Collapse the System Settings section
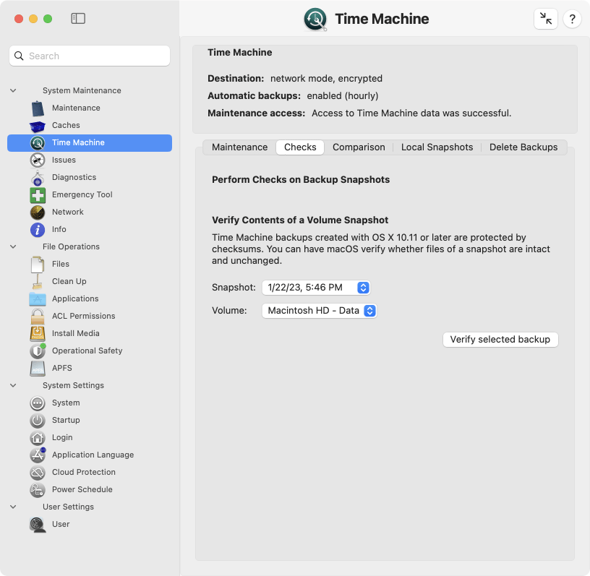 click(x=13, y=386)
